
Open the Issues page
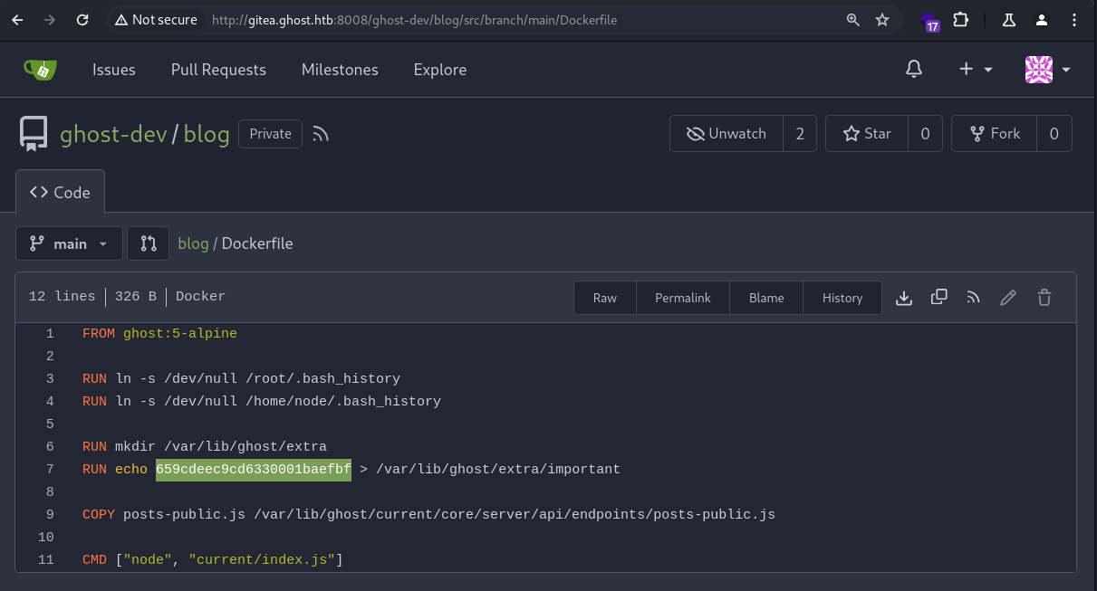(x=114, y=70)
